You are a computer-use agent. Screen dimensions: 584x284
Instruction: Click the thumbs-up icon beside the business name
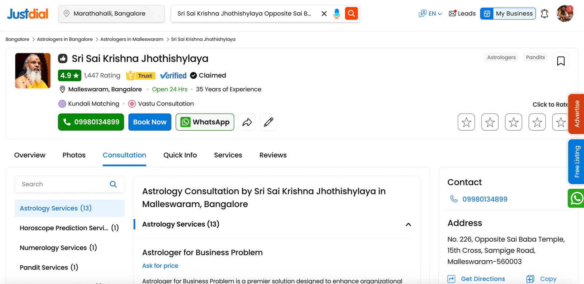tap(63, 58)
